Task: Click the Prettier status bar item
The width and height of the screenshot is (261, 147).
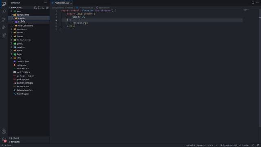Action: [x=244, y=145]
